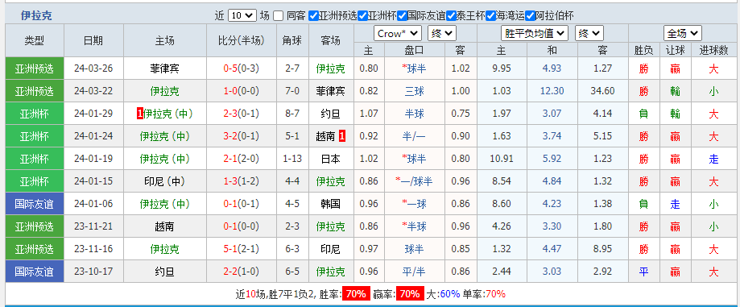Uncheck the 亚洲杯 filter checkbox
740x307 pixels.
click(x=362, y=15)
